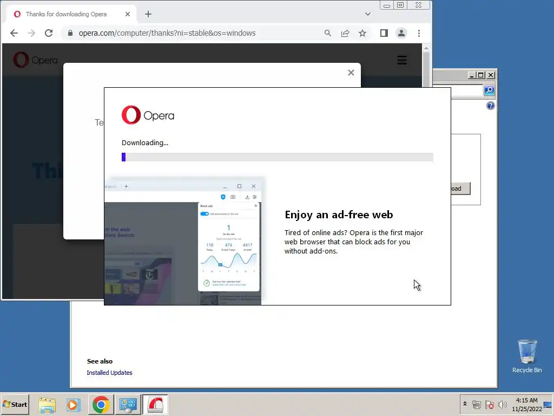Open the Windows Start menu
This screenshot has height=416, width=554.
[15, 404]
